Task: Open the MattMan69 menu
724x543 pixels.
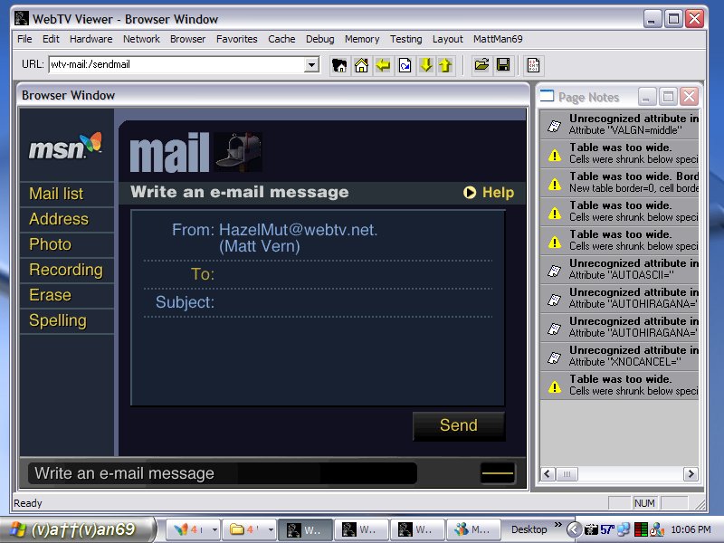Action: point(498,39)
